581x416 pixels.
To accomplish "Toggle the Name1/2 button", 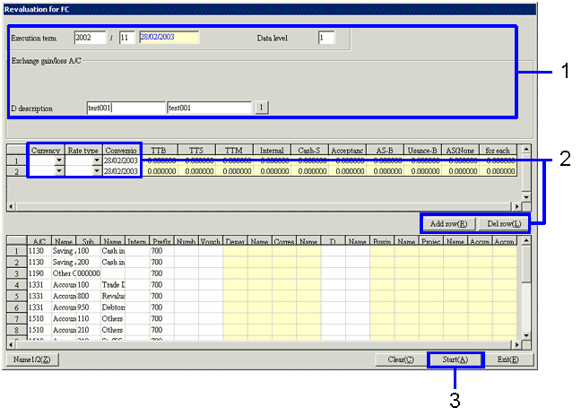I will [x=33, y=360].
